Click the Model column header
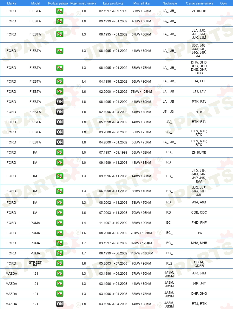 (36, 3)
